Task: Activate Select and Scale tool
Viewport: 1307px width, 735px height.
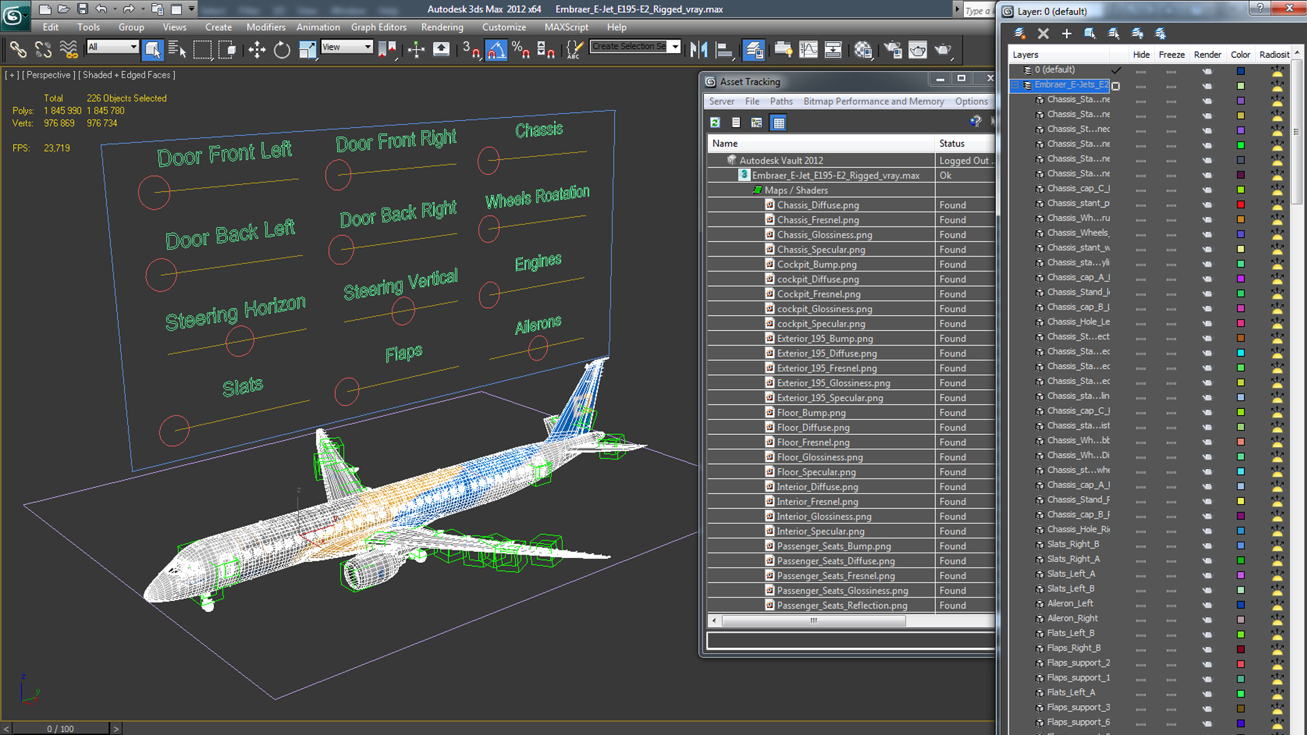Action: pos(307,50)
